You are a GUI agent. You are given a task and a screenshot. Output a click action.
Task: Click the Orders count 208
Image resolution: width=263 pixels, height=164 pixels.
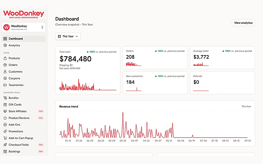coord(130,57)
